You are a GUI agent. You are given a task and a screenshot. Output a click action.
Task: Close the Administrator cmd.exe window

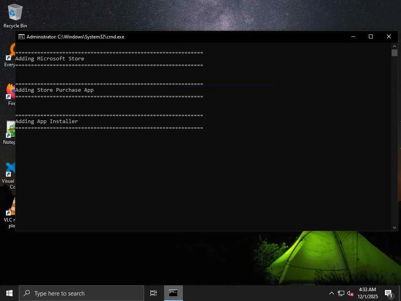coord(389,37)
